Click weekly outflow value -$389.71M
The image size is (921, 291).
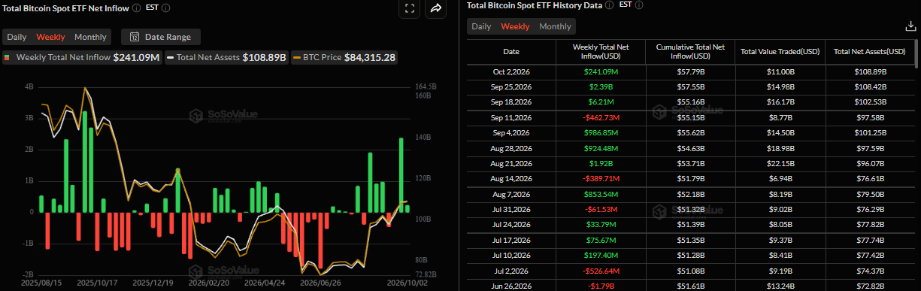pos(600,178)
